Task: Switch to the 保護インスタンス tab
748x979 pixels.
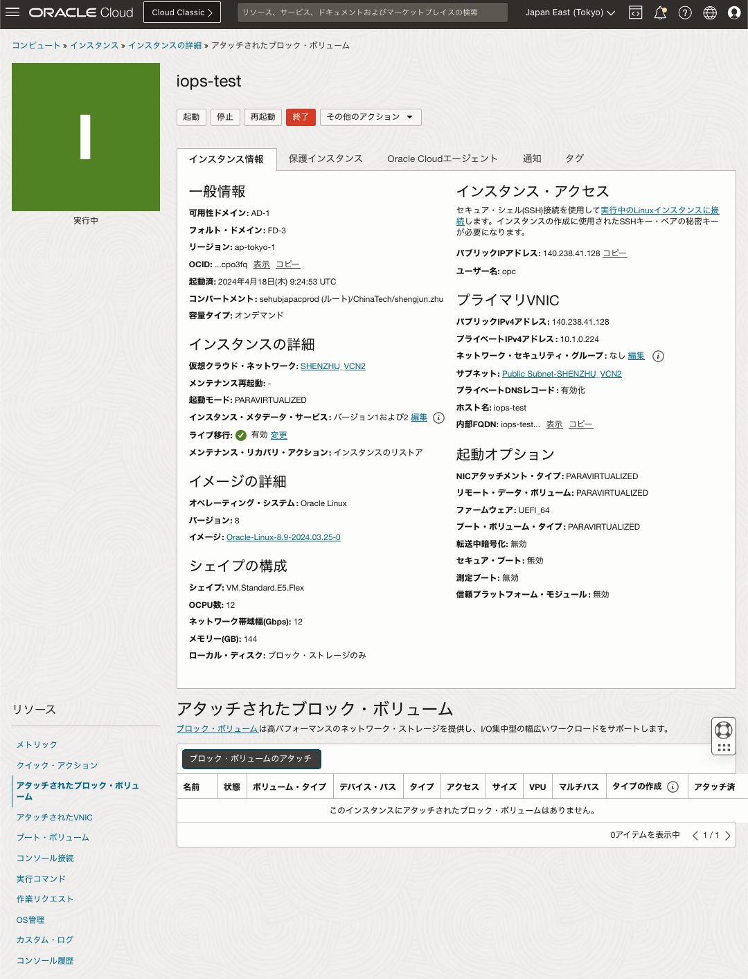Action: [326, 159]
